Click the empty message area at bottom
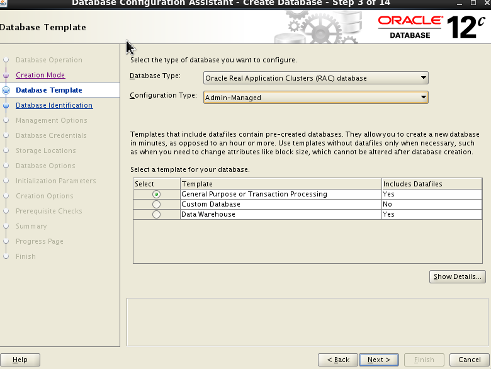491x369 pixels. tap(307, 322)
